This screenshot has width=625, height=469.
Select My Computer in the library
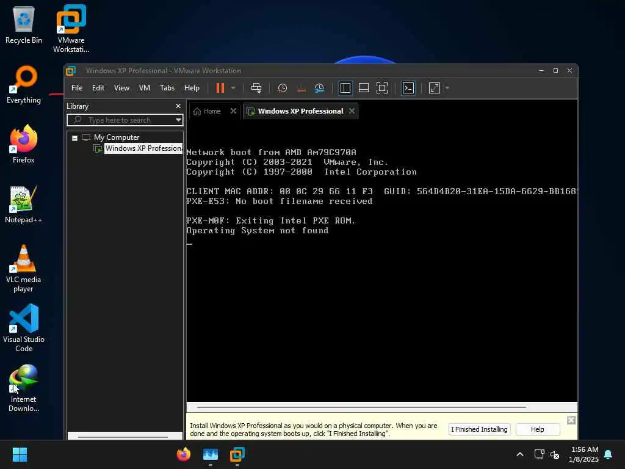coord(117,137)
